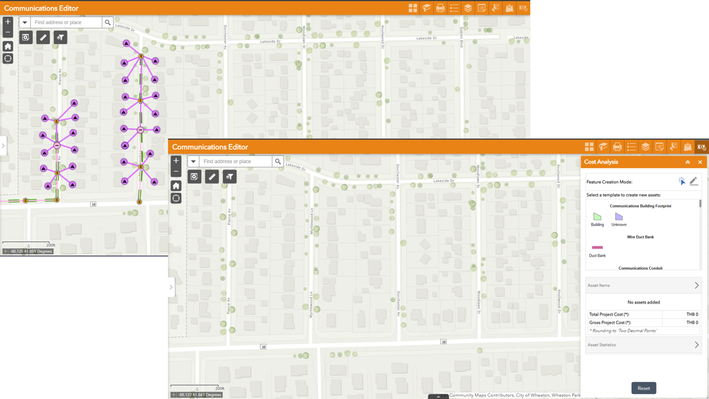
Task: Select the Measure ruler tool
Action: pyautogui.click(x=212, y=176)
